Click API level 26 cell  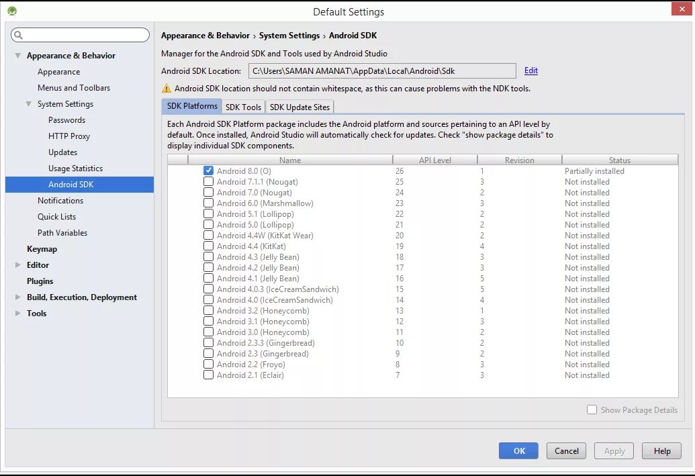coord(400,171)
